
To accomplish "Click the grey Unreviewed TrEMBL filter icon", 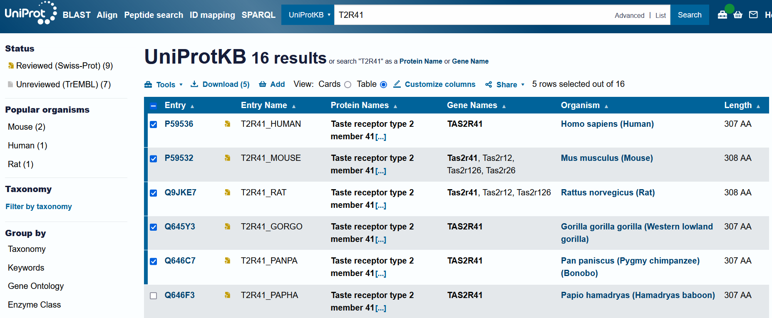I will click(11, 84).
